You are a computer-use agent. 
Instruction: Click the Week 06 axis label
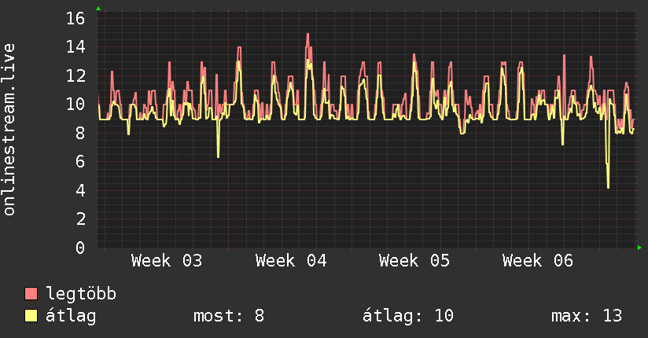(x=538, y=261)
